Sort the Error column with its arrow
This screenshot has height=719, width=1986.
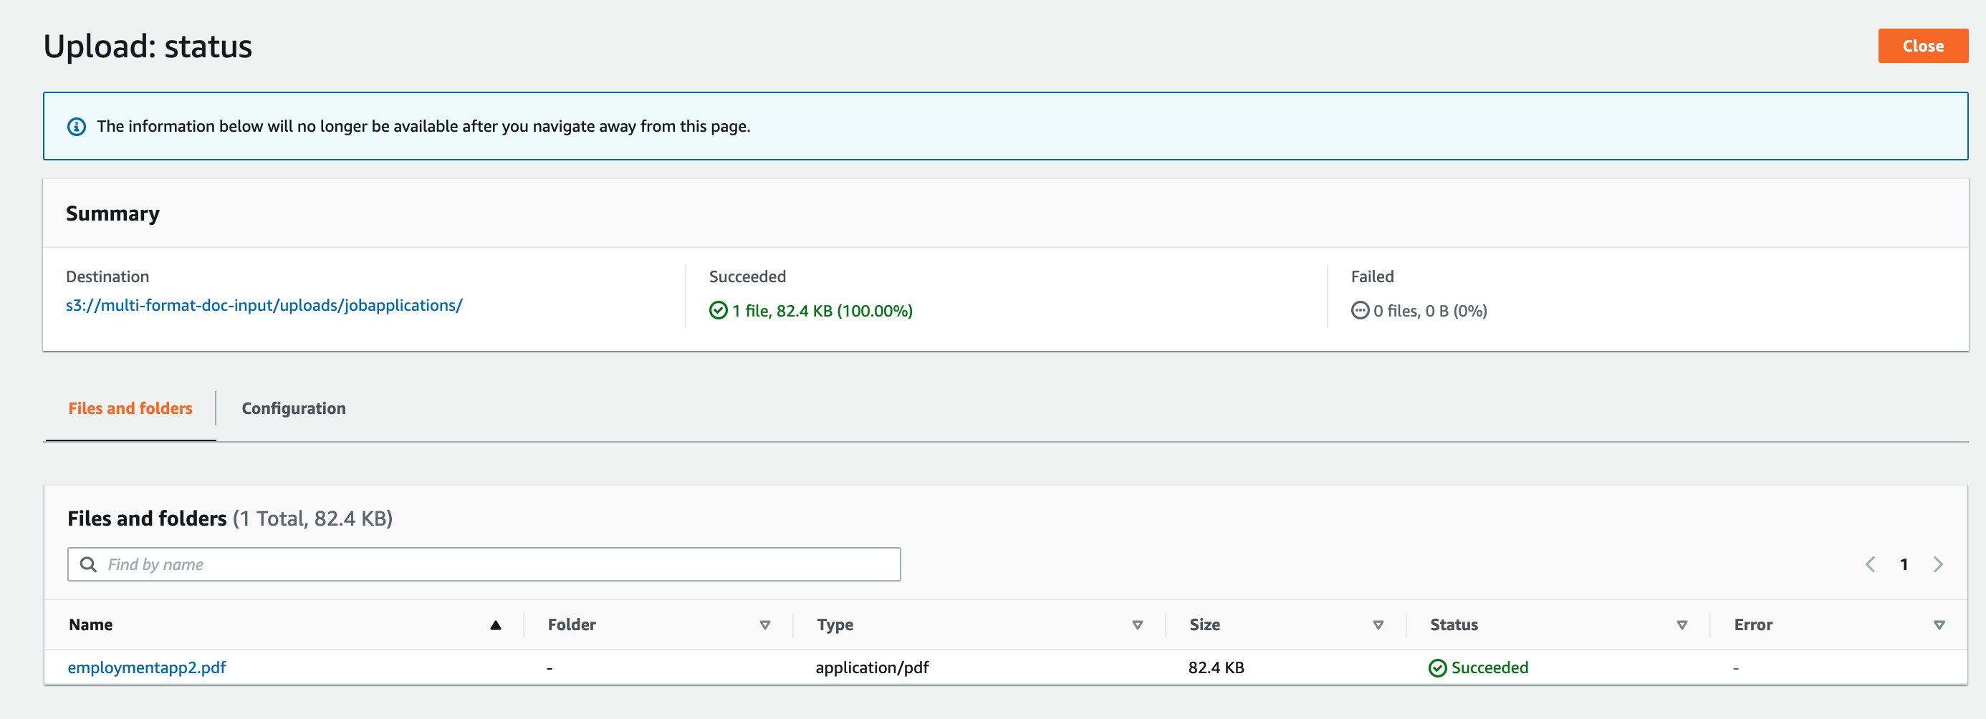coord(1939,625)
